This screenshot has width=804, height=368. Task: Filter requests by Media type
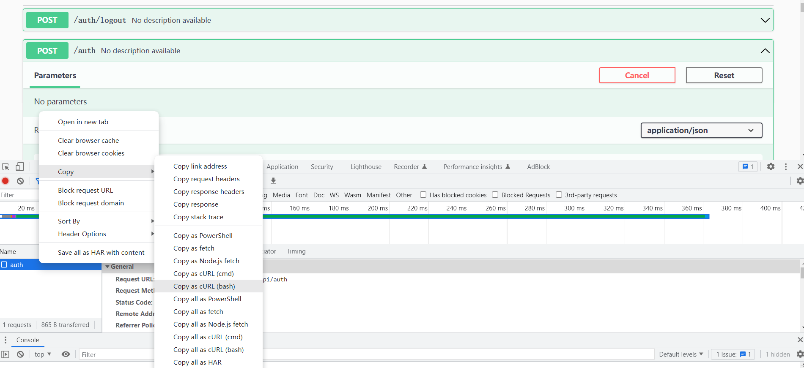[x=281, y=195]
